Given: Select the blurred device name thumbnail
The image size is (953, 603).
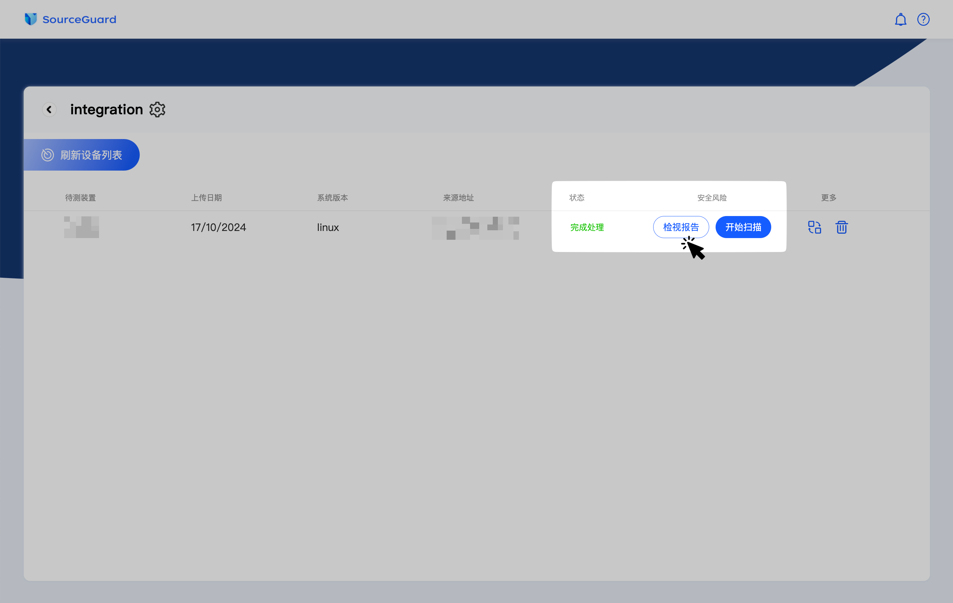Looking at the screenshot, I should (81, 227).
